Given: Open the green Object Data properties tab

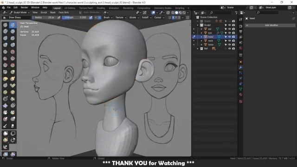Looking at the screenshot, I should (240, 89).
